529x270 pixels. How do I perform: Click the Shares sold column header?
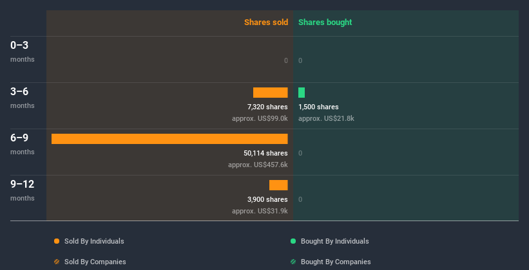click(x=266, y=22)
